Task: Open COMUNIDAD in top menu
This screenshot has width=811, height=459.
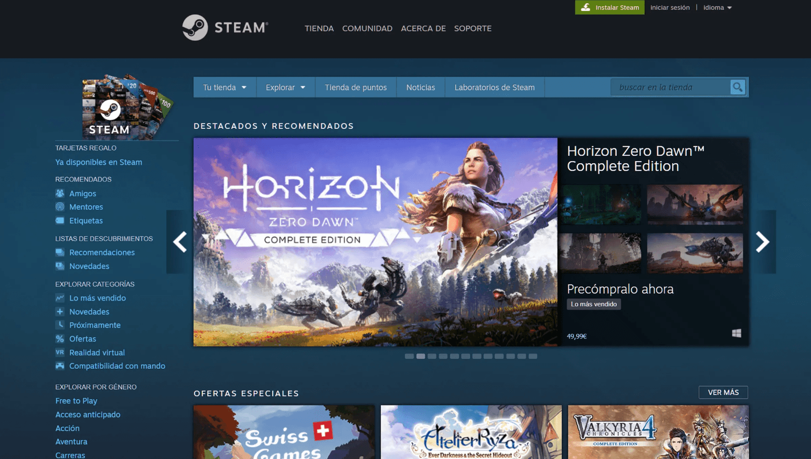Action: coord(367,28)
